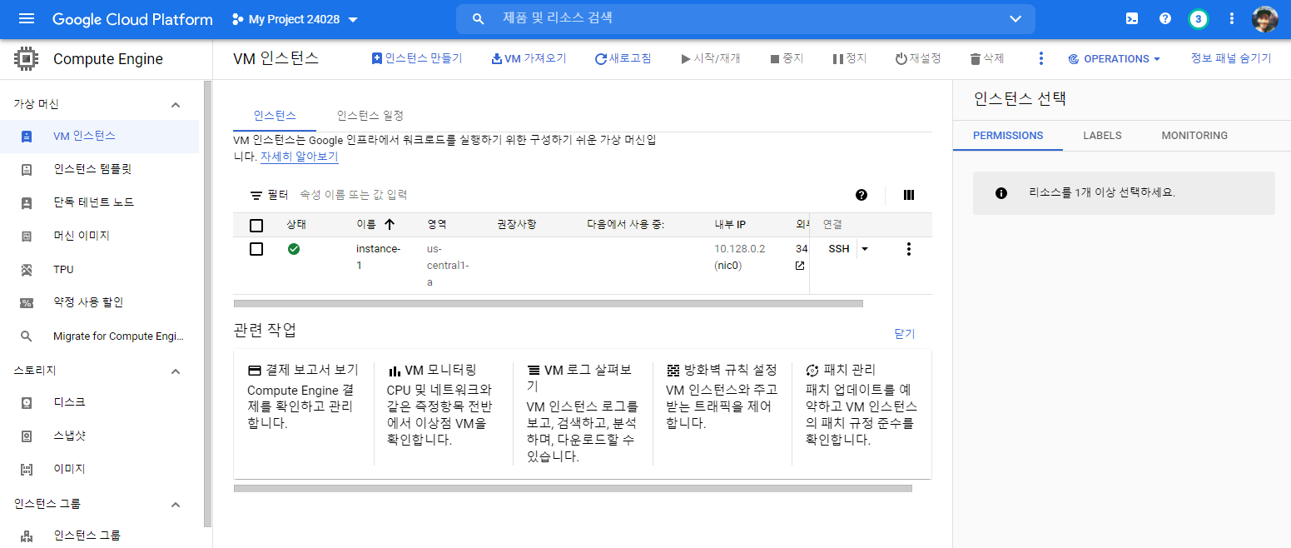Screen dimensions: 1291x548
Task: Switch to the PERMISSIONS tab
Action: pos(1008,136)
